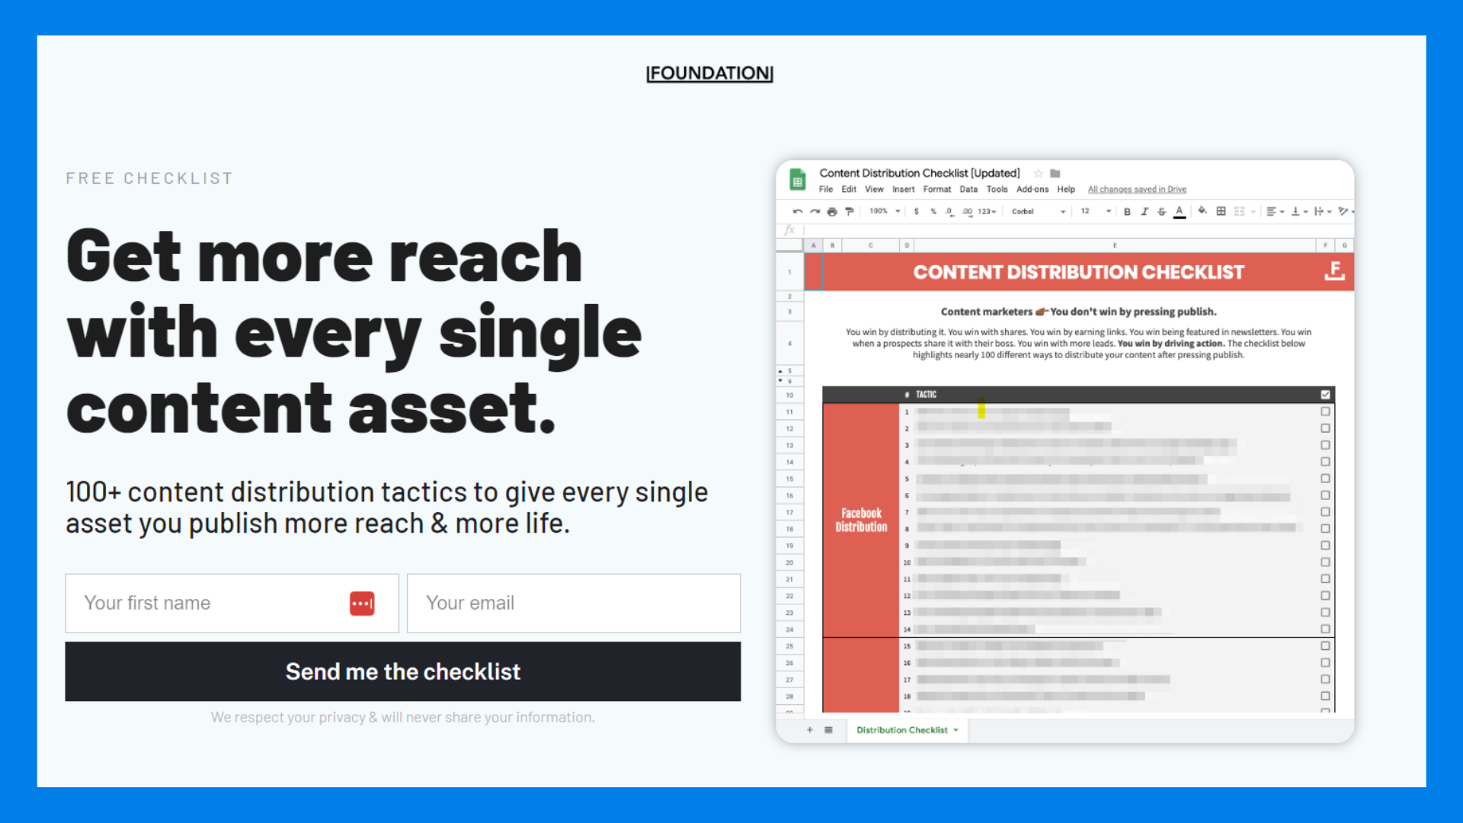Click the export/download icon in spreadsheet header
This screenshot has width=1463, height=823.
point(1333,272)
